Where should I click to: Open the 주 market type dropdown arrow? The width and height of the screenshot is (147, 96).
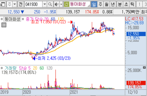point(15,4)
